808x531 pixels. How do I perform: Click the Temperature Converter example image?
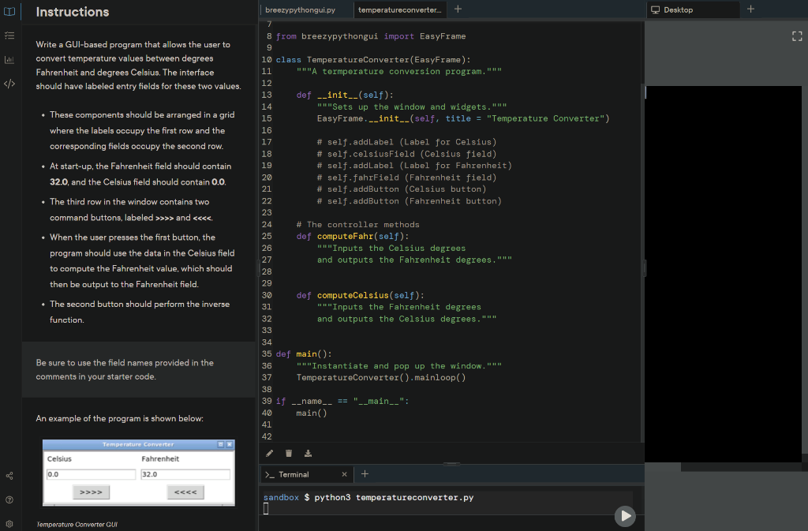click(x=138, y=473)
